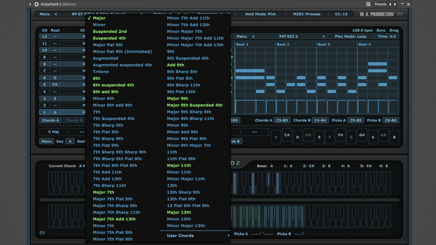
Task: Toggle the B note key in scale row
Action: 394,137
